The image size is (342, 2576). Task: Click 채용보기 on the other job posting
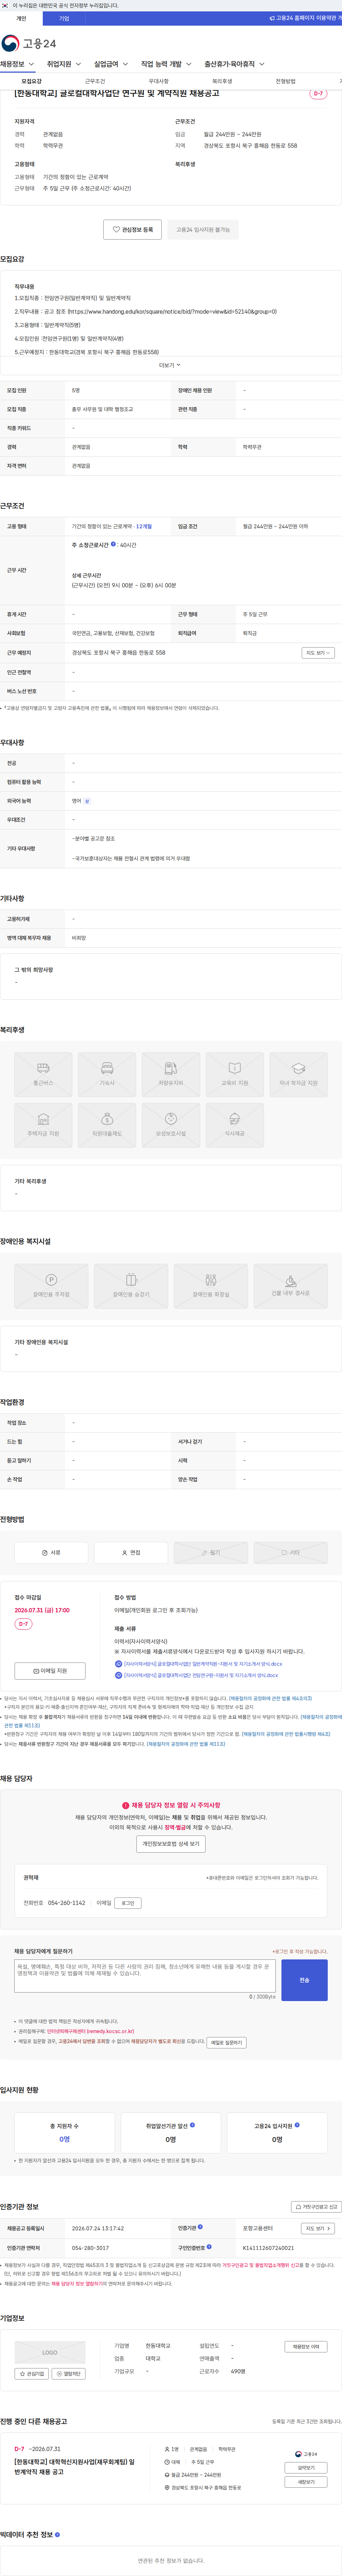tap(306, 2482)
